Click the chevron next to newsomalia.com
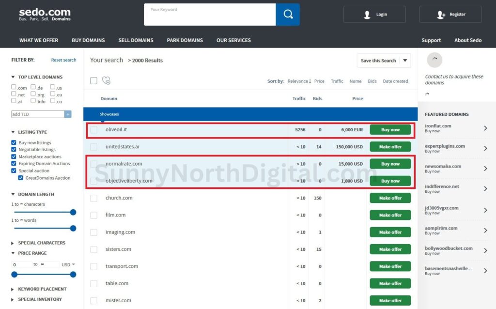This screenshot has width=496, height=309. [485, 169]
